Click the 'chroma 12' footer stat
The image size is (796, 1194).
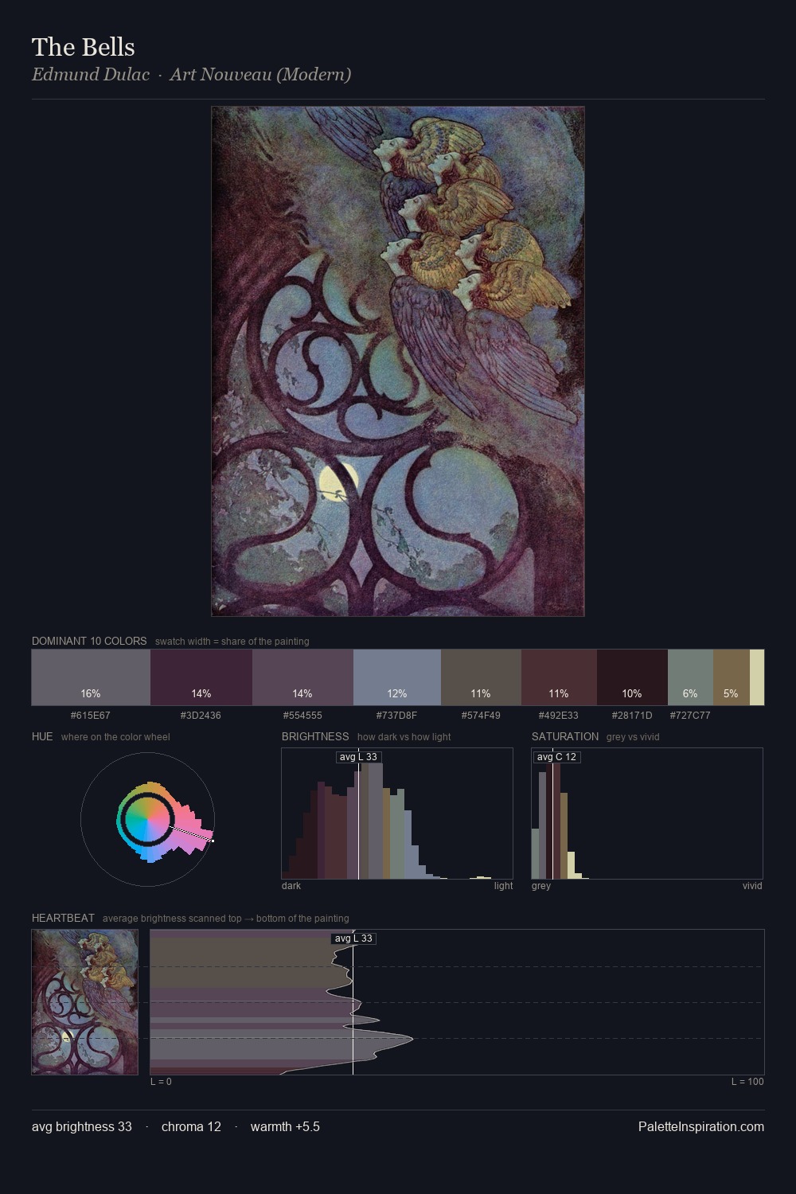tap(191, 1126)
